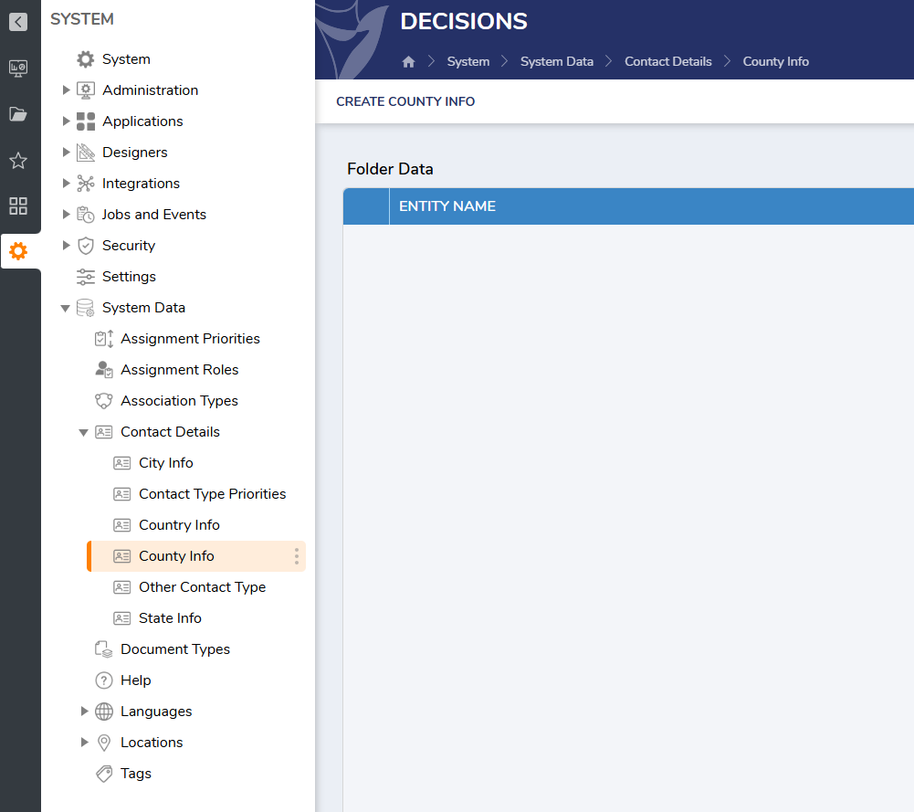Click the favorites star icon
The image size is (914, 812).
pos(18,161)
